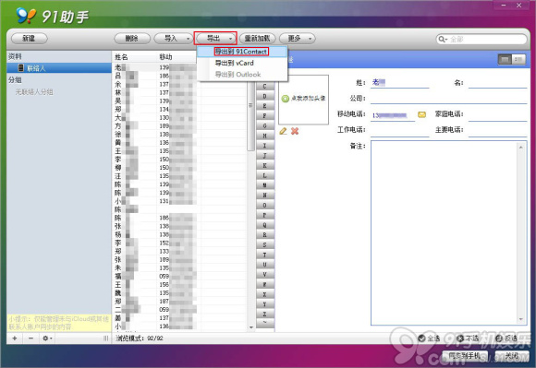Click inside the 备注 notes text area
Screen dimensions: 536x368
click(x=445, y=233)
